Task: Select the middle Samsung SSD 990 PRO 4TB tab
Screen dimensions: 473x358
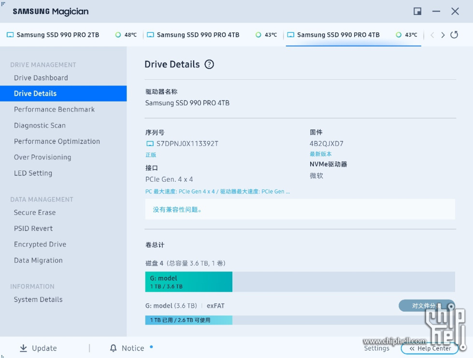Action: 213,35
